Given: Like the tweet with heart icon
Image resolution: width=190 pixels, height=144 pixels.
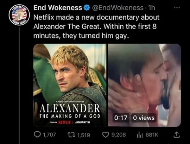Looking at the screenshot, I should coord(106,134).
